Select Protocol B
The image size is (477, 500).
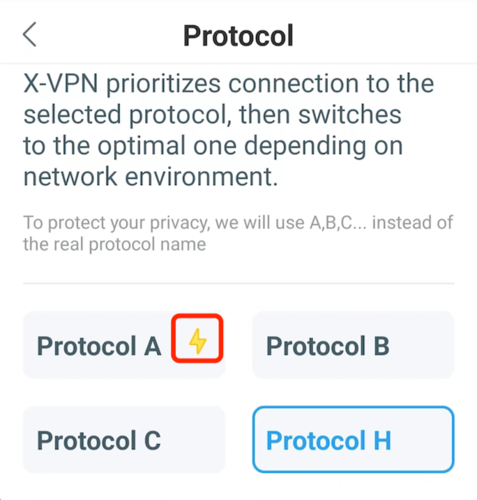[353, 345]
